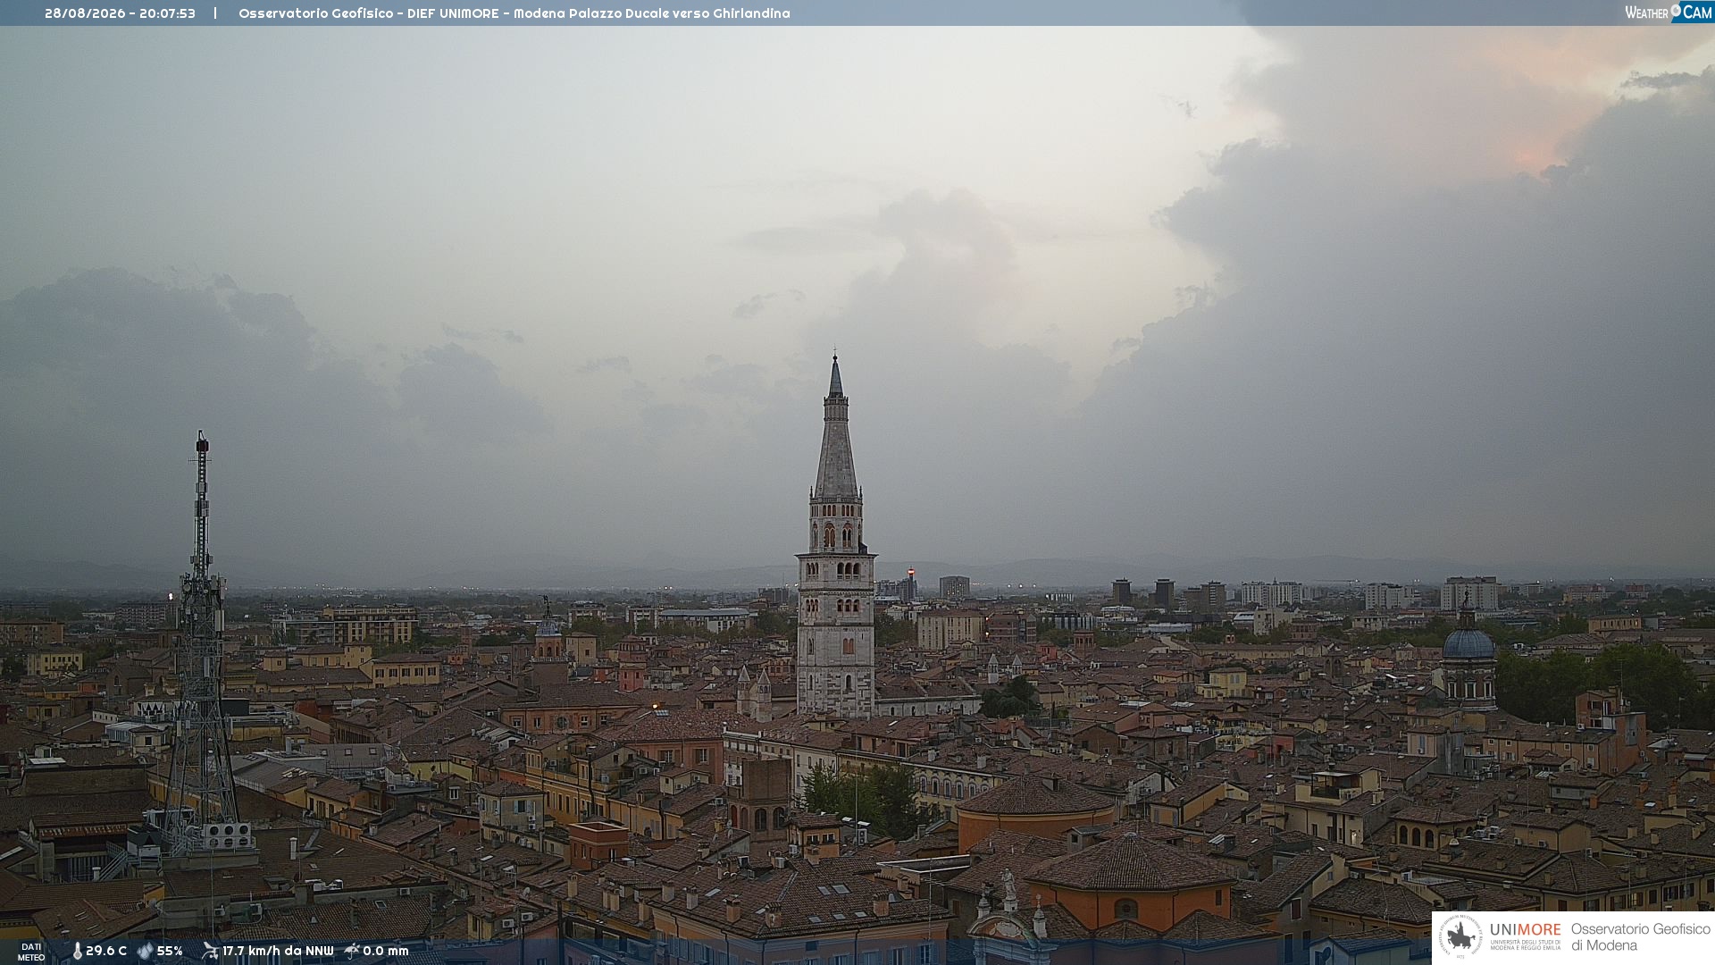Click the Osservatorio Geofisico DIEF UNIMORE title

tap(369, 13)
